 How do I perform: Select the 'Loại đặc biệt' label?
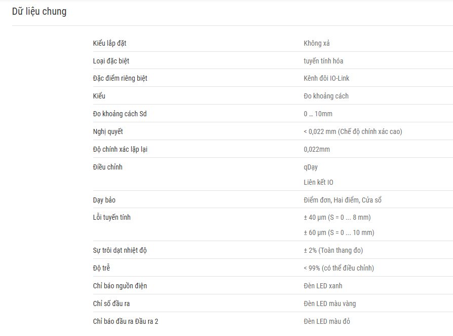point(111,61)
